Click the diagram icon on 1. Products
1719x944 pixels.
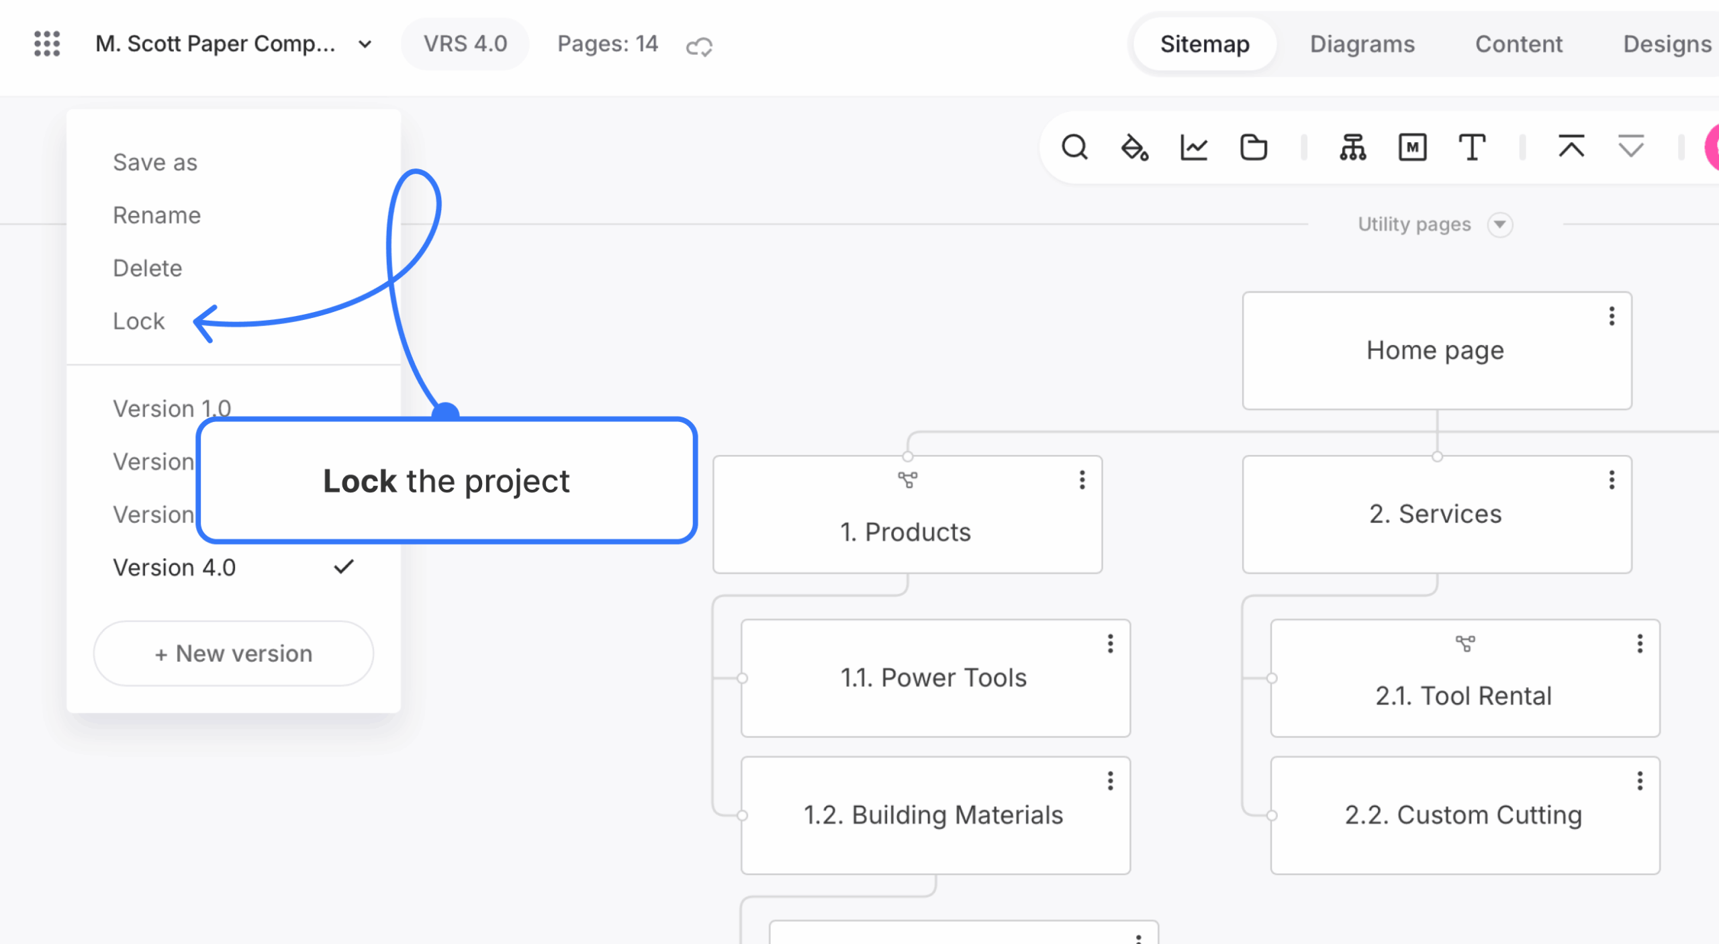pyautogui.click(x=907, y=480)
